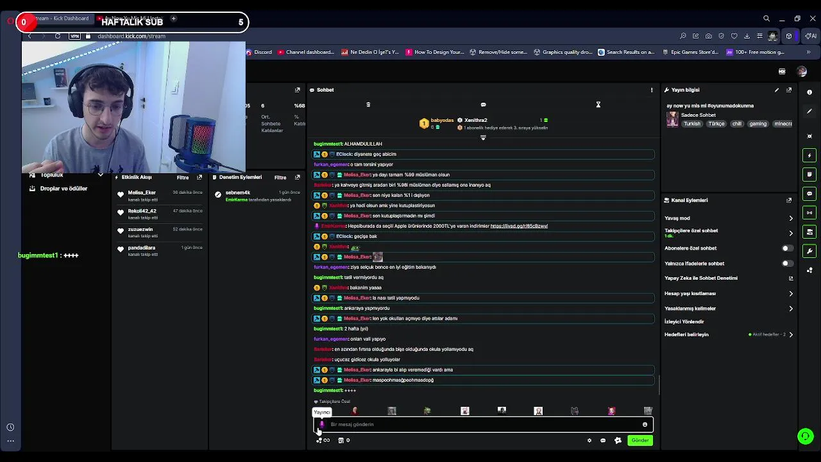821x462 pixels.
Task: Open the Sohbet panel three-dot menu
Action: pos(652,90)
